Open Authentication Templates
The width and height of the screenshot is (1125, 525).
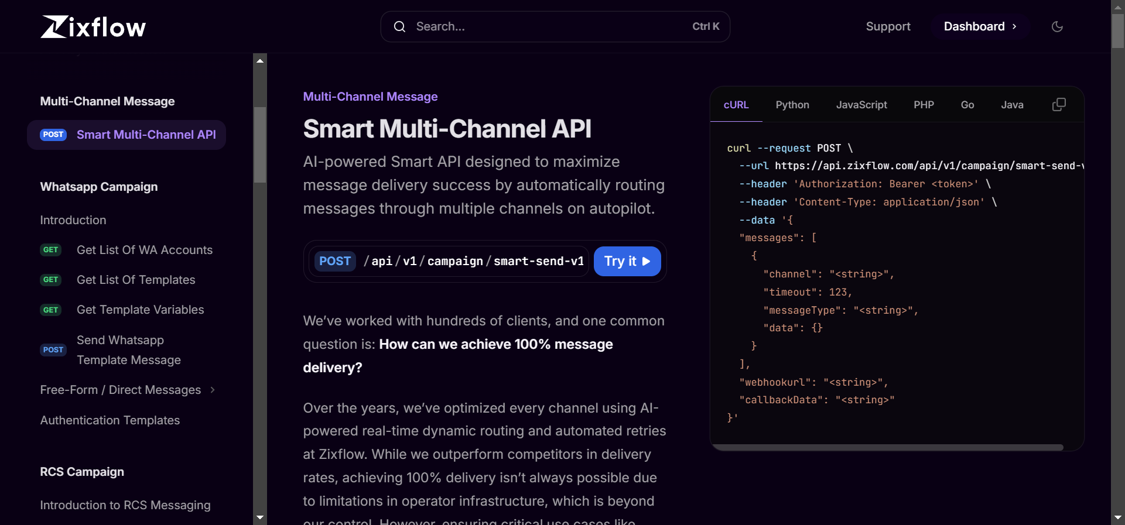[110, 420]
